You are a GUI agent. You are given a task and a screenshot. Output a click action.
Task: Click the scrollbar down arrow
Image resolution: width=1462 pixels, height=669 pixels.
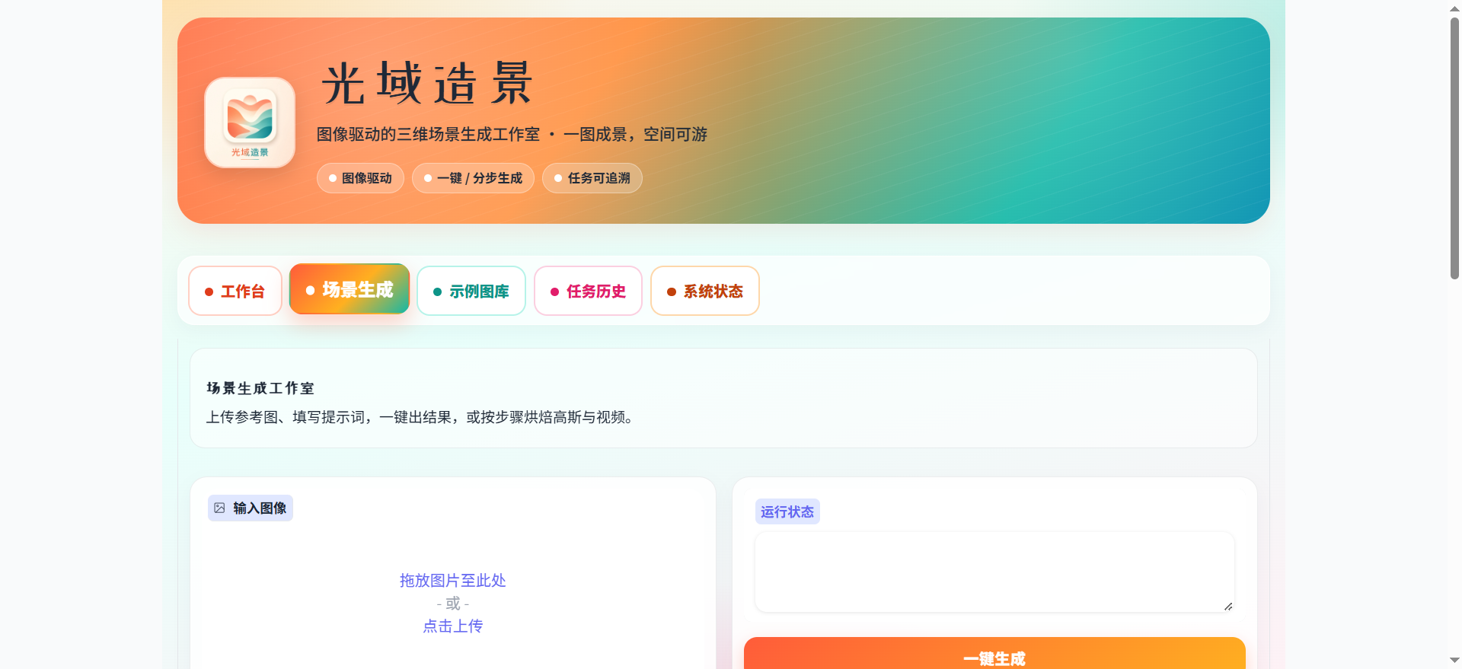(x=1454, y=660)
